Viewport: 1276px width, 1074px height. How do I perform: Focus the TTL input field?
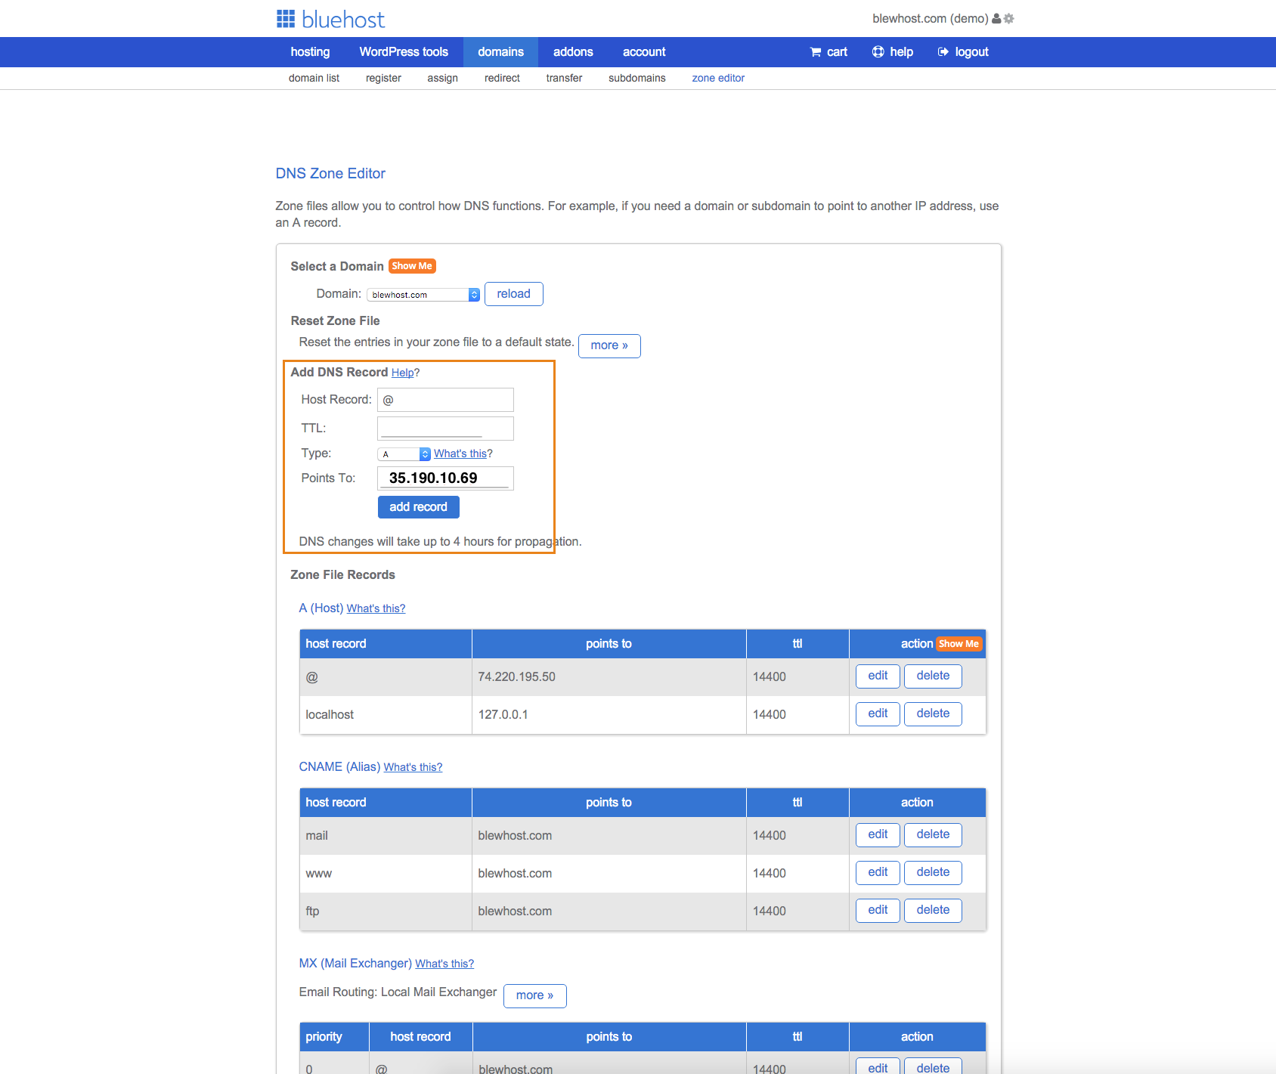(x=445, y=428)
